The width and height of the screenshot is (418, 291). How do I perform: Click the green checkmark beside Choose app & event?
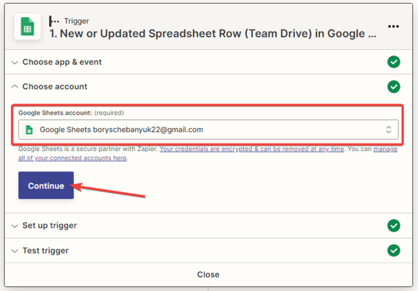[x=394, y=62]
